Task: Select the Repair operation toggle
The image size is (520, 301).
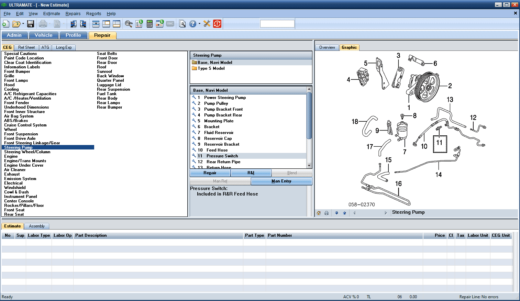Action: pos(210,173)
